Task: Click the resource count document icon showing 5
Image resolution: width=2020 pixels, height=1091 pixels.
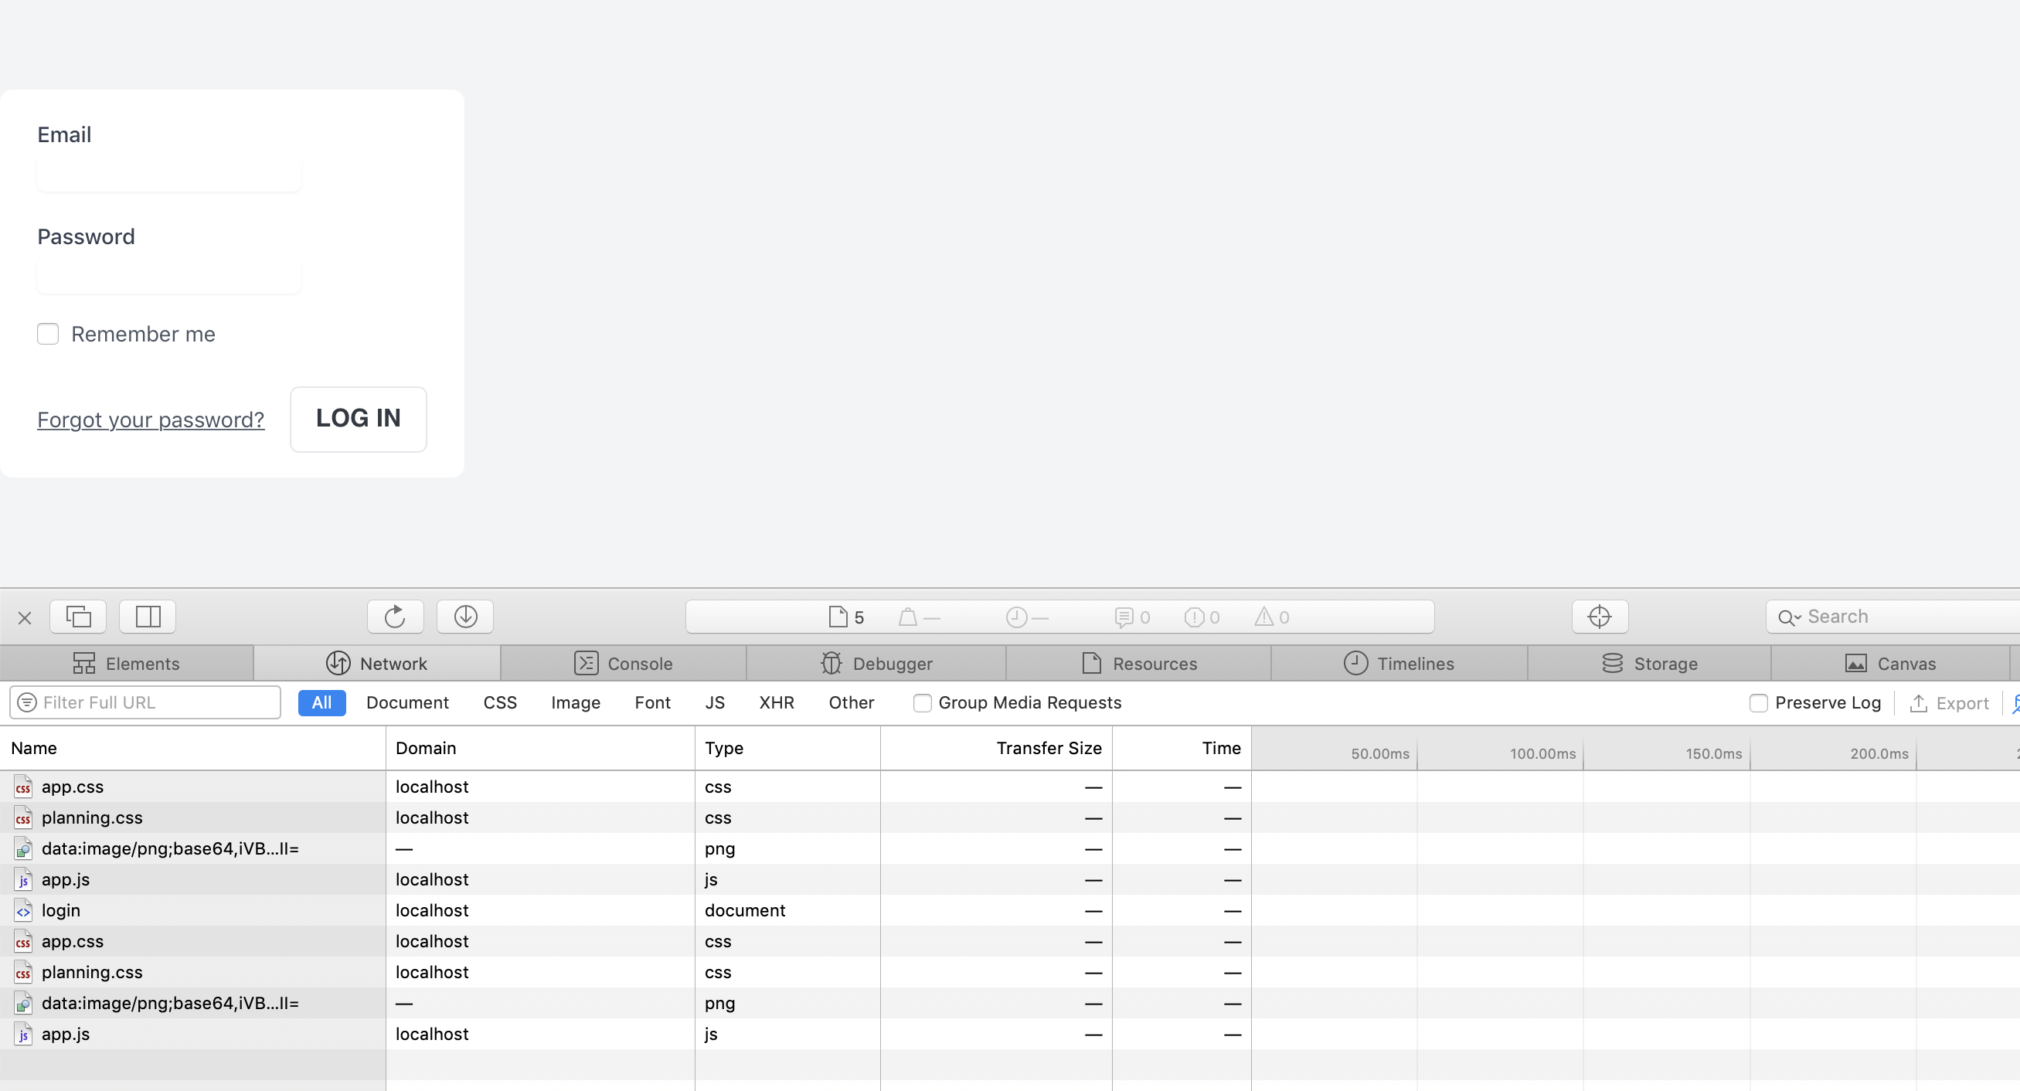Action: (838, 617)
